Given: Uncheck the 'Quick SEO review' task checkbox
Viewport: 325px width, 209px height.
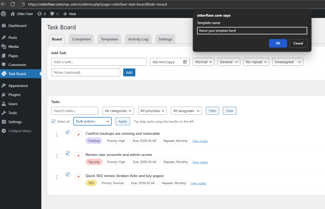Looking at the screenshot, I should coord(68,174).
